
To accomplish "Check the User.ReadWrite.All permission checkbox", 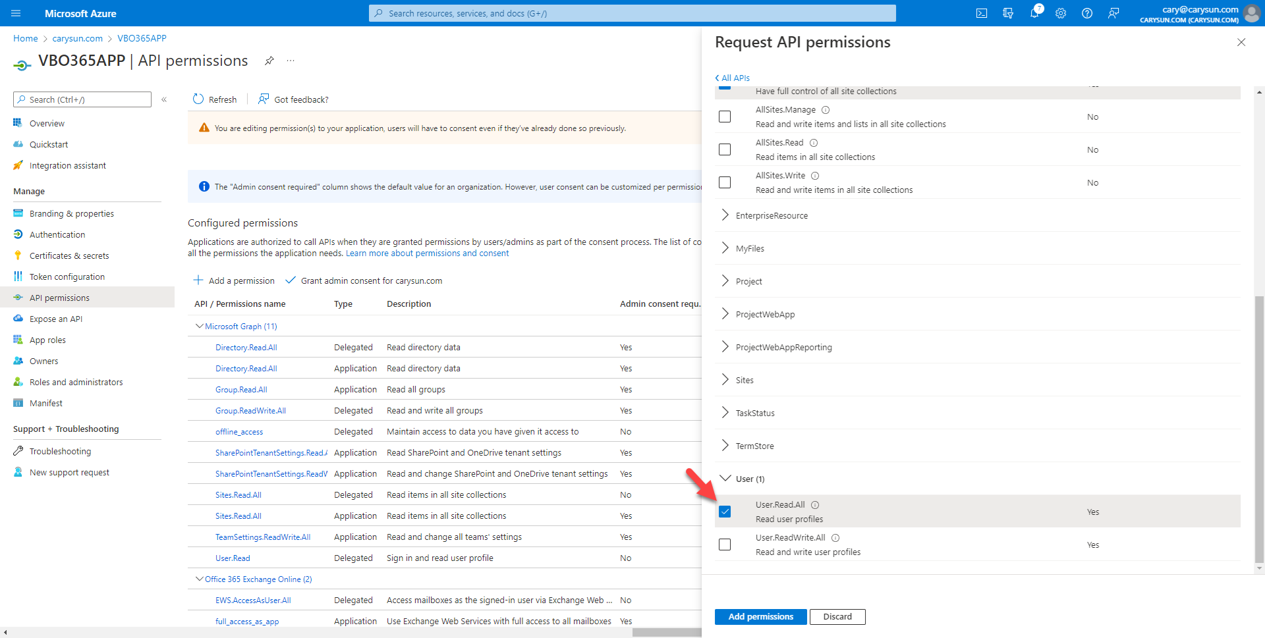I will 725,545.
